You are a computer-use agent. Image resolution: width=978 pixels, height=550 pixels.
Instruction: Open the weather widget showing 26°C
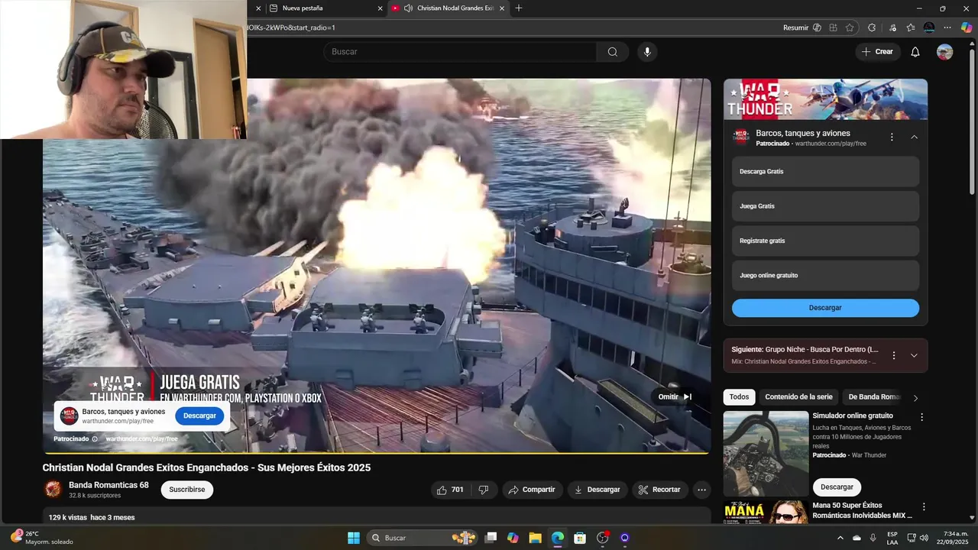tap(41, 538)
